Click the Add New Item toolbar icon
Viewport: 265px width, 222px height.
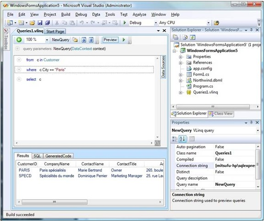[x=21, y=23]
